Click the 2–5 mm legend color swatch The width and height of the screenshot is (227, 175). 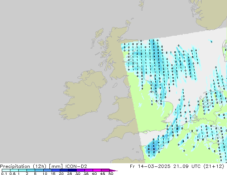(31, 170)
